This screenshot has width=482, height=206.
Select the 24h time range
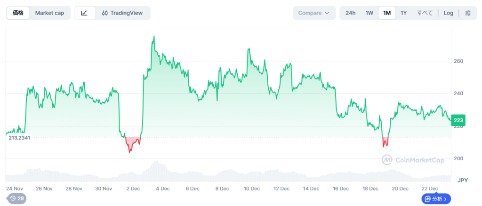click(x=351, y=13)
